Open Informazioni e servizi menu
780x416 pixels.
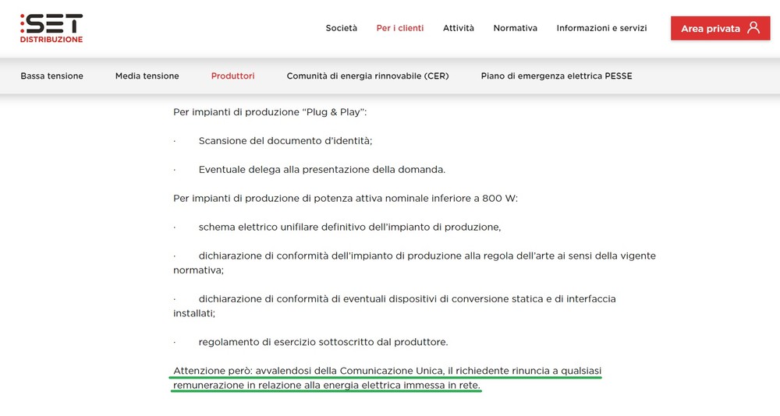601,28
